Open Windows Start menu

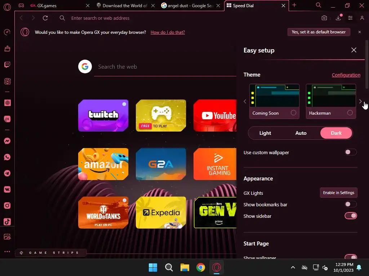click(x=153, y=267)
